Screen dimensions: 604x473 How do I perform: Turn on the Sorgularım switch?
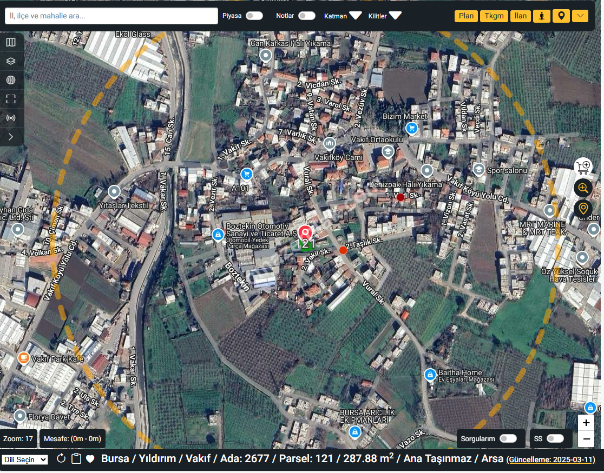pyautogui.click(x=508, y=438)
